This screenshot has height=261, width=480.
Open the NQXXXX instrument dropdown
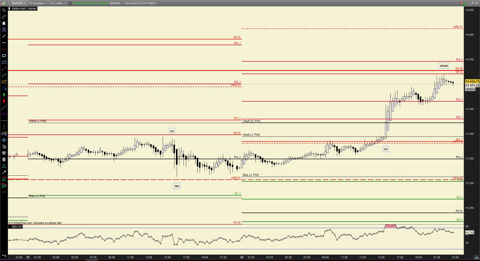pyautogui.click(x=19, y=3)
